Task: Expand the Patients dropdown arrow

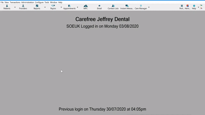Action: [15, 7]
